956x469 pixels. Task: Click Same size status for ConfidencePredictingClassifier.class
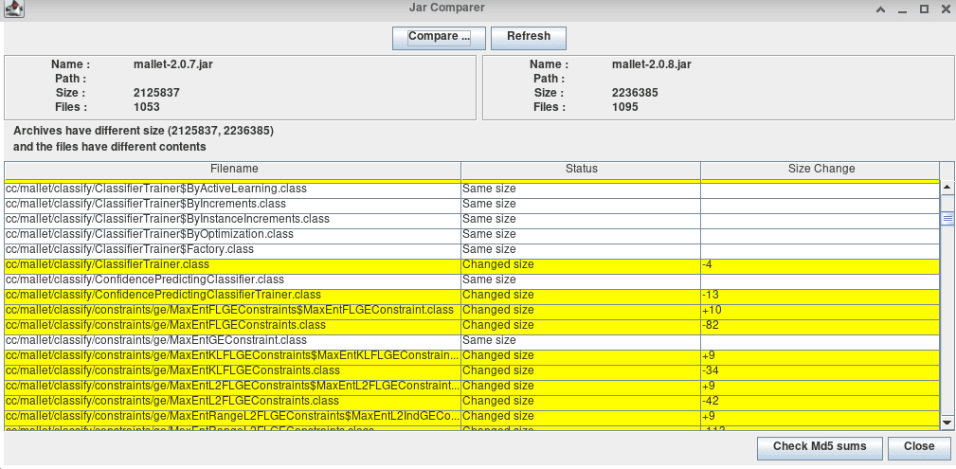coord(581,280)
